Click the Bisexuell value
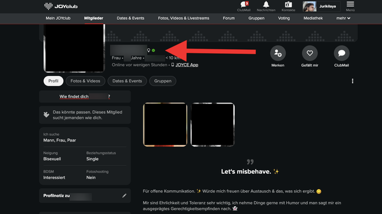 tap(52, 159)
